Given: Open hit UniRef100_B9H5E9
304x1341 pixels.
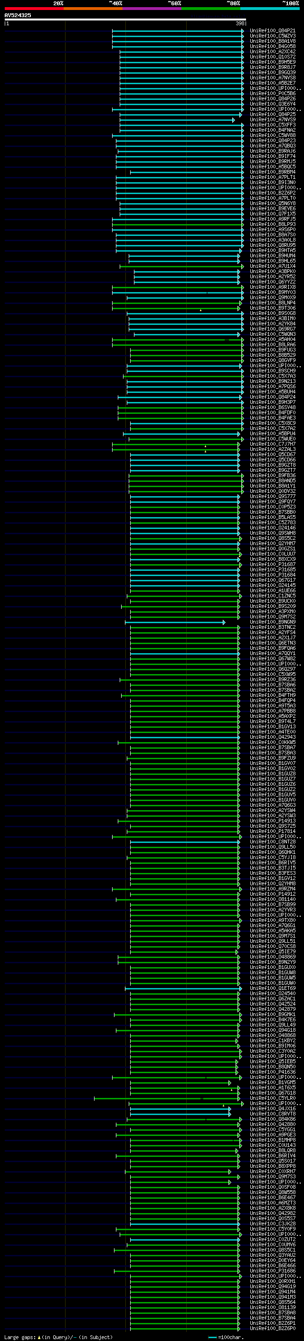Looking at the screenshot, I should point(273,62).
